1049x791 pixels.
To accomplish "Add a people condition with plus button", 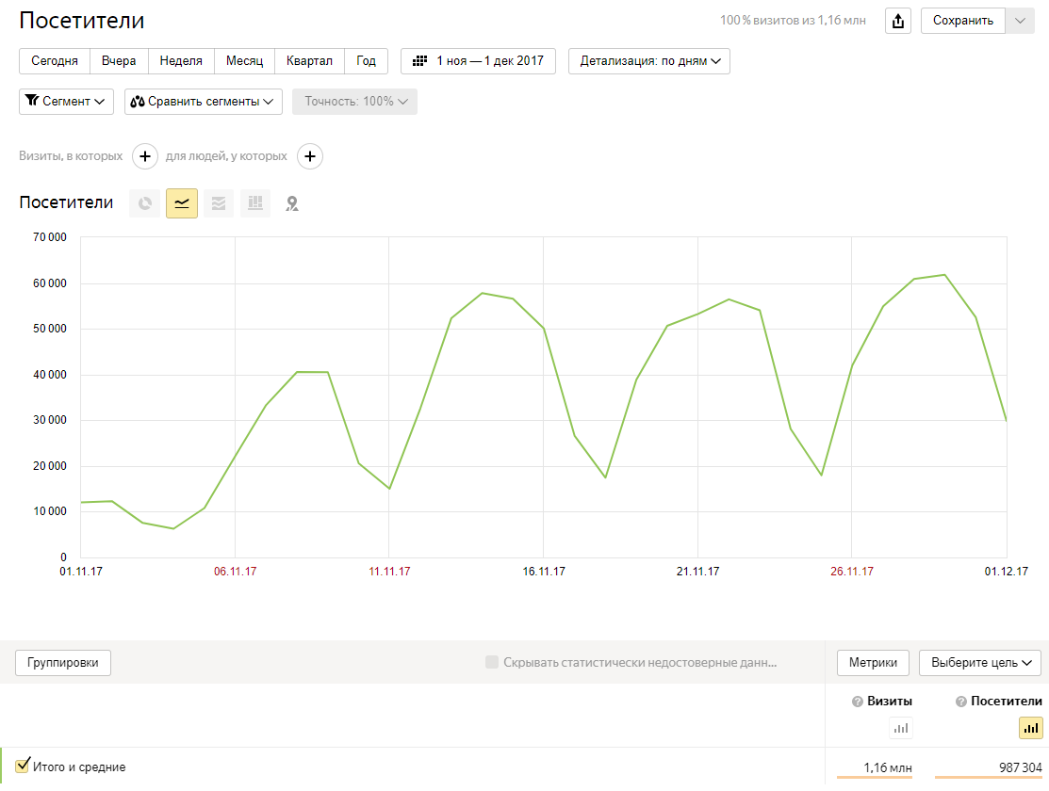I will click(x=310, y=156).
